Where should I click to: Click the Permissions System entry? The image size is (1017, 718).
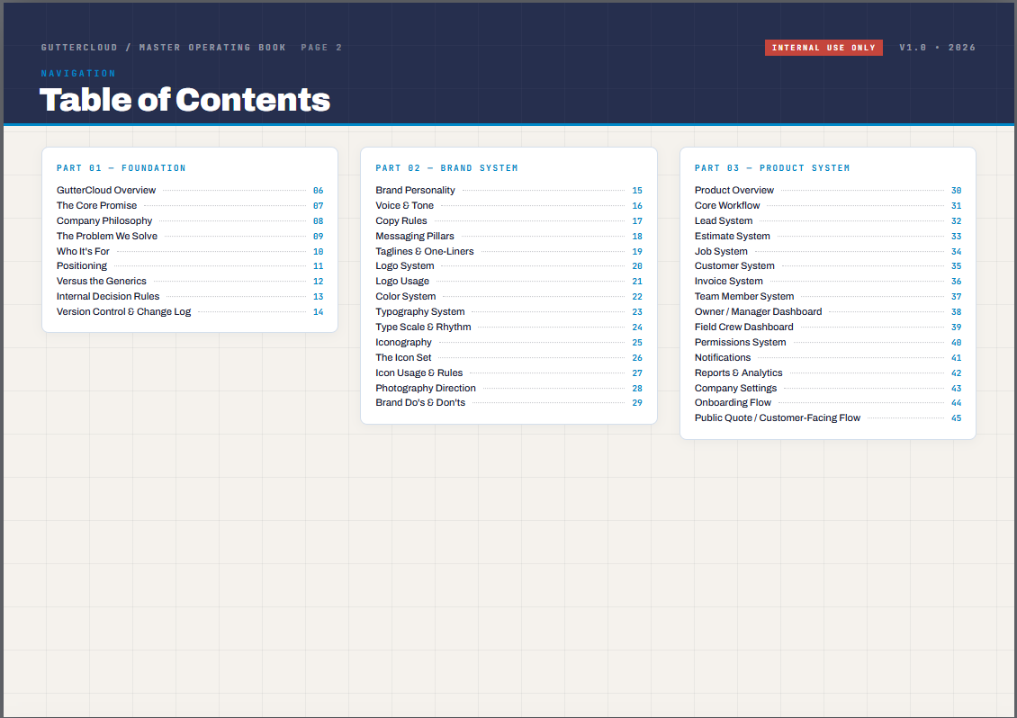pyautogui.click(x=828, y=342)
